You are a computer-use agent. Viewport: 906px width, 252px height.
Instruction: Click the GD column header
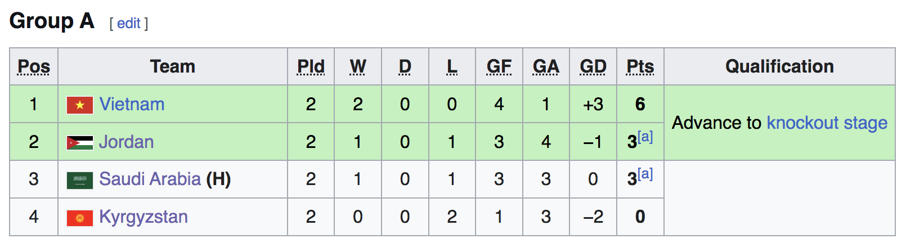(x=593, y=67)
